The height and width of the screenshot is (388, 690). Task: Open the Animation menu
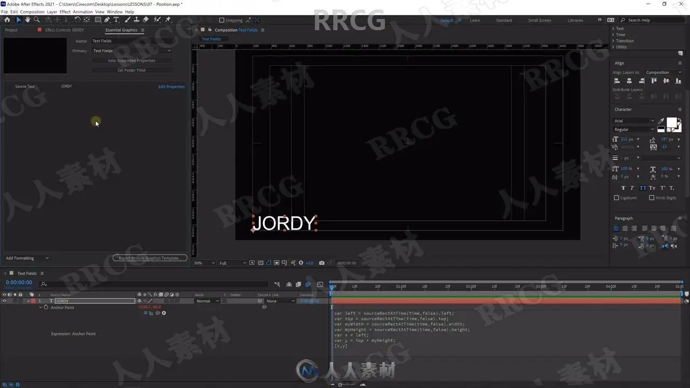pos(82,12)
